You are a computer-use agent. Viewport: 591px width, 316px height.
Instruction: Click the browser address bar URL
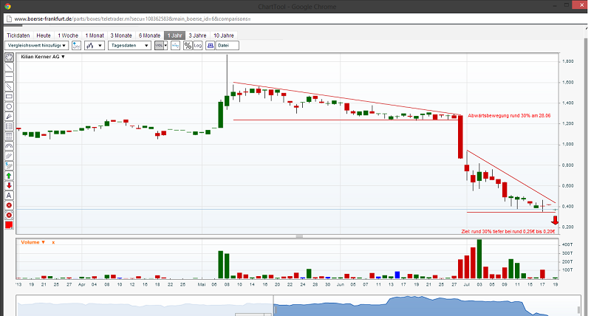coord(133,19)
